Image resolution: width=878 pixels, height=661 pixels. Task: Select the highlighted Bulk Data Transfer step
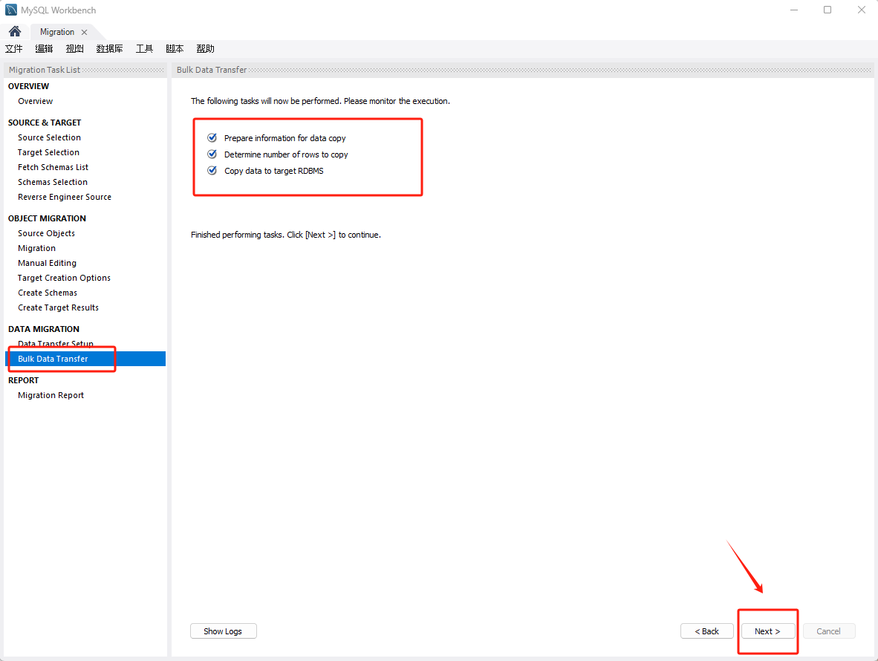(x=85, y=359)
